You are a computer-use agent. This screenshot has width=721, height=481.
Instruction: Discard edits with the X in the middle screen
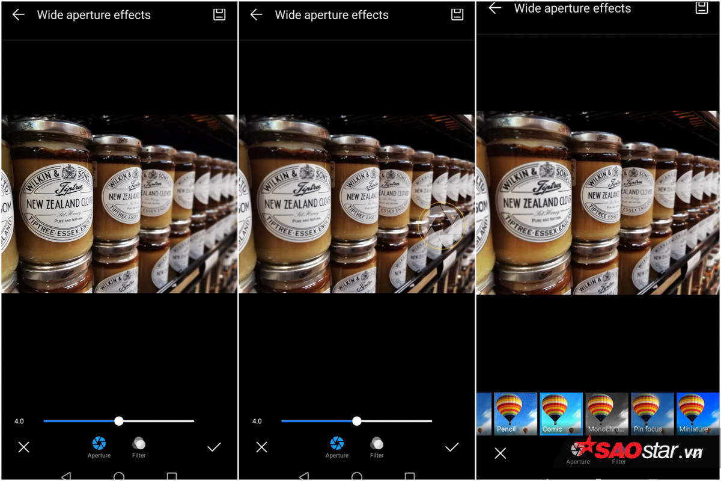point(261,447)
